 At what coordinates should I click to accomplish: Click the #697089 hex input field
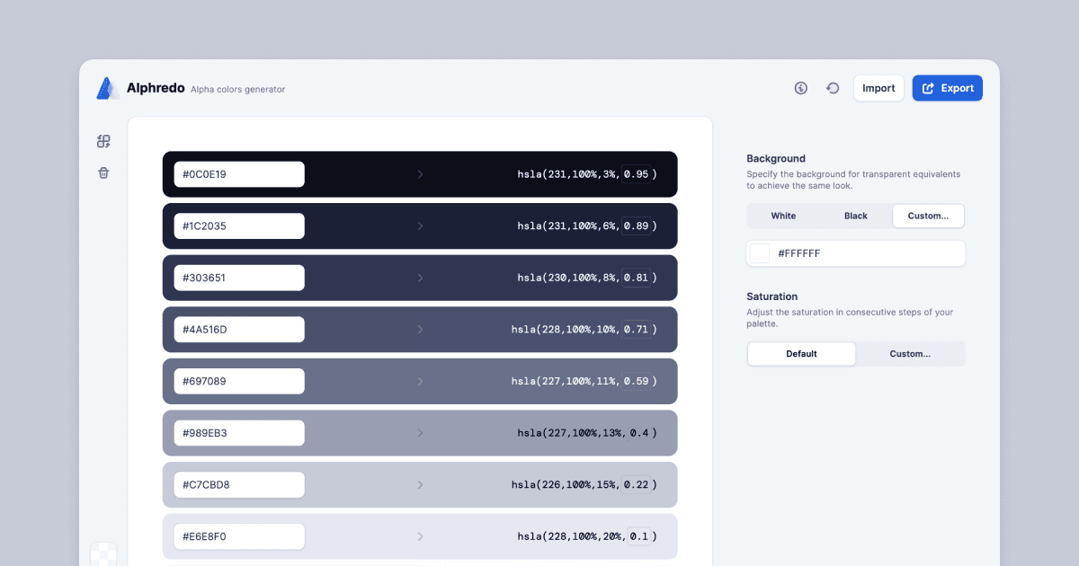[x=238, y=381]
